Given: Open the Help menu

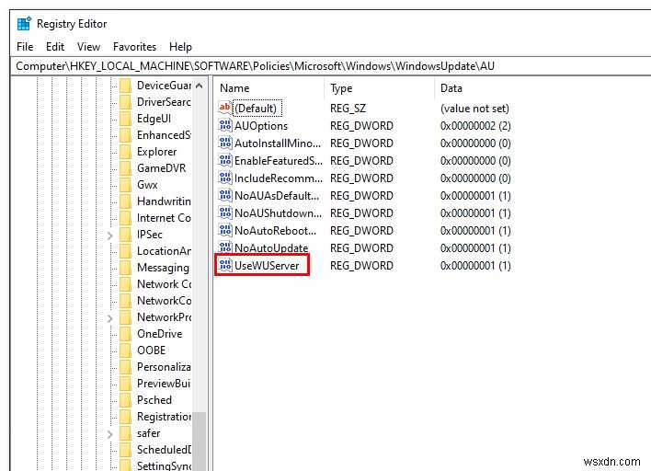Looking at the screenshot, I should point(180,47).
